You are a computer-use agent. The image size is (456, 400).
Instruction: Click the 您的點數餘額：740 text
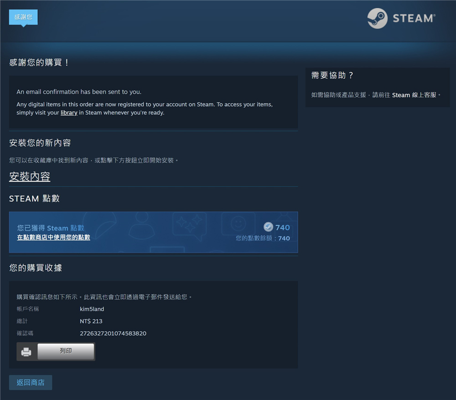263,238
